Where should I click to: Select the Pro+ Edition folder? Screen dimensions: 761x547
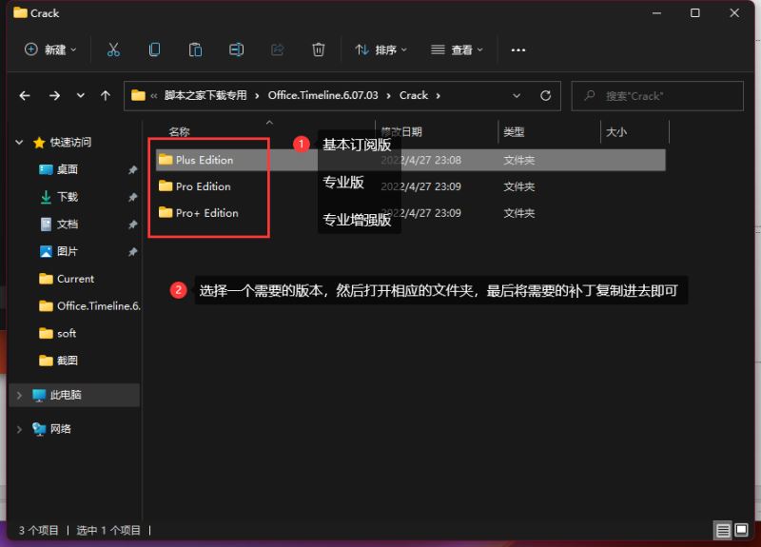pos(206,213)
